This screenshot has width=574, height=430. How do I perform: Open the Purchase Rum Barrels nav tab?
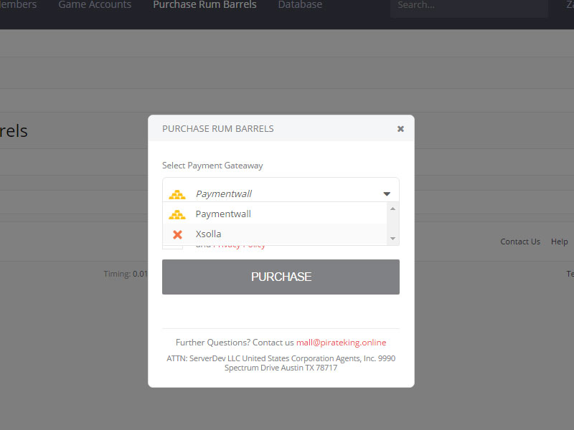[x=204, y=5]
